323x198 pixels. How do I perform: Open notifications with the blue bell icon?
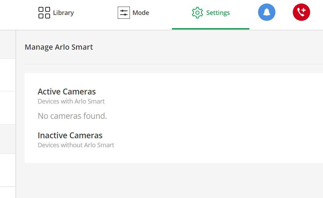pos(266,12)
